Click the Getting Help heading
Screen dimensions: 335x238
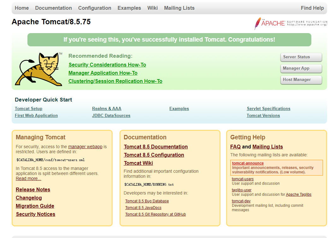248,137
